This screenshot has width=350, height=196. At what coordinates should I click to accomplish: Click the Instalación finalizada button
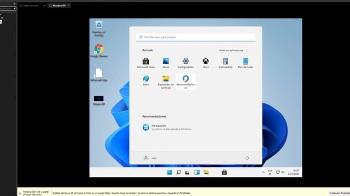point(340,193)
